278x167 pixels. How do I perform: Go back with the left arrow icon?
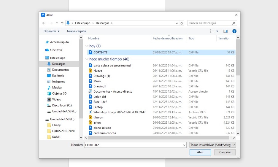(44, 23)
